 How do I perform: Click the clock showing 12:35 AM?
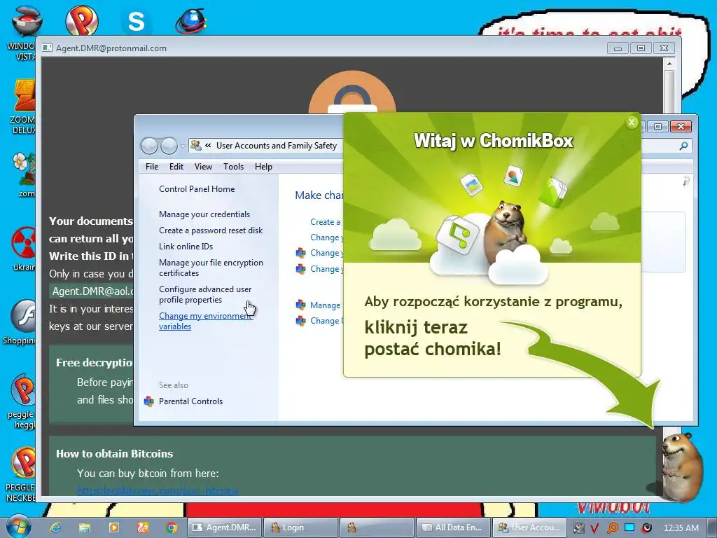coord(681,528)
